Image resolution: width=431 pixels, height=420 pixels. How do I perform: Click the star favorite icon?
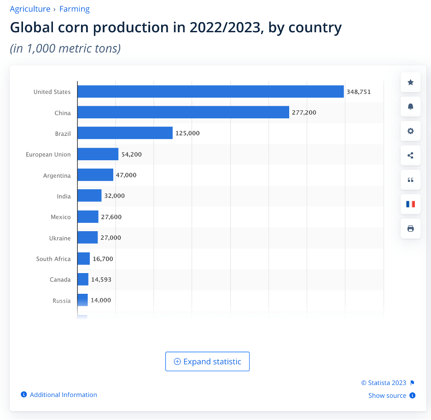410,82
